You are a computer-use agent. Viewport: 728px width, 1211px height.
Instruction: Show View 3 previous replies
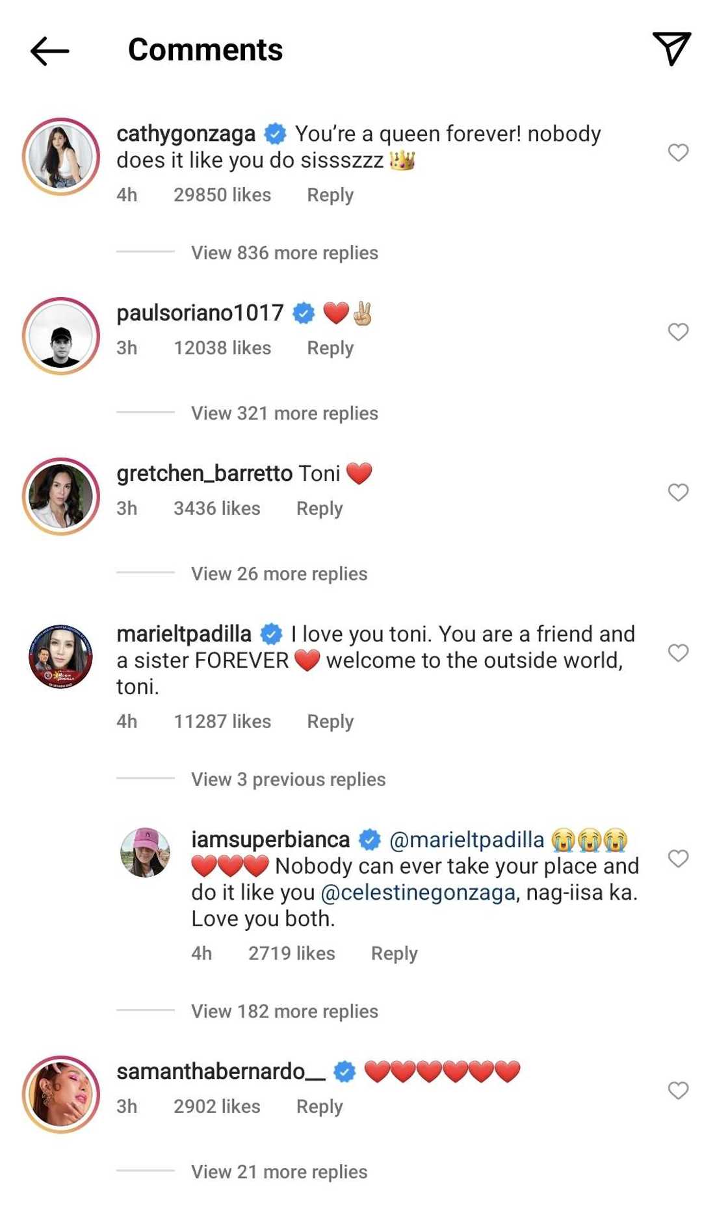coord(288,779)
